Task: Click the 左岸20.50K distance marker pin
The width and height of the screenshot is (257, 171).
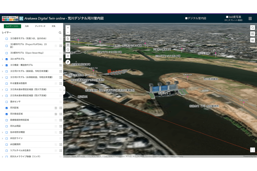Action: [188, 77]
